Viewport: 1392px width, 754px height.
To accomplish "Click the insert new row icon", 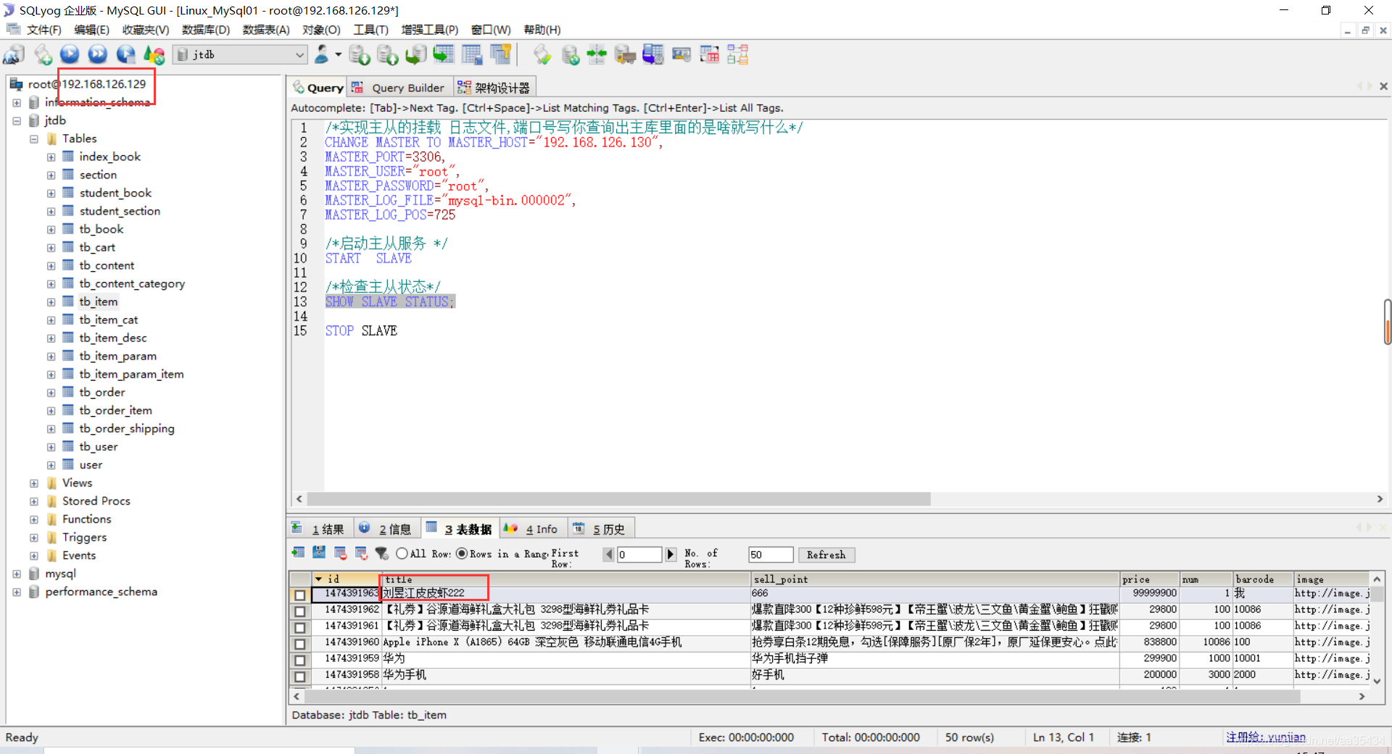I will point(298,552).
